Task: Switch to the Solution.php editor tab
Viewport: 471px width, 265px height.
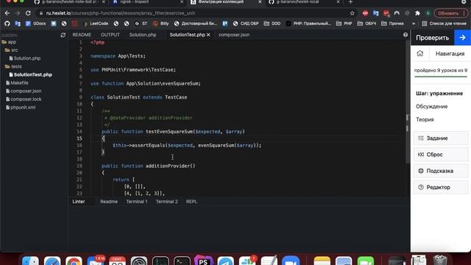Action: [x=143, y=35]
